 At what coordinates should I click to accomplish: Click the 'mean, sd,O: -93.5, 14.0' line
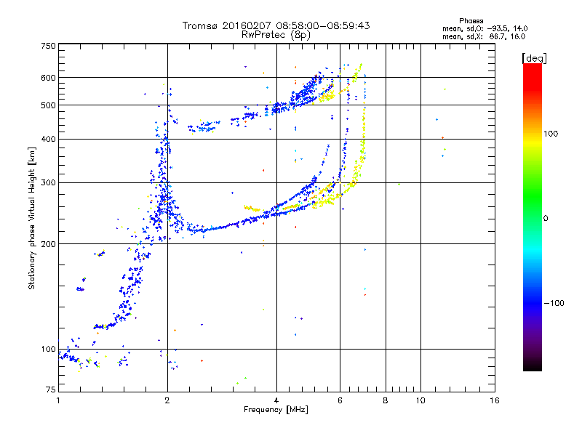(x=485, y=28)
